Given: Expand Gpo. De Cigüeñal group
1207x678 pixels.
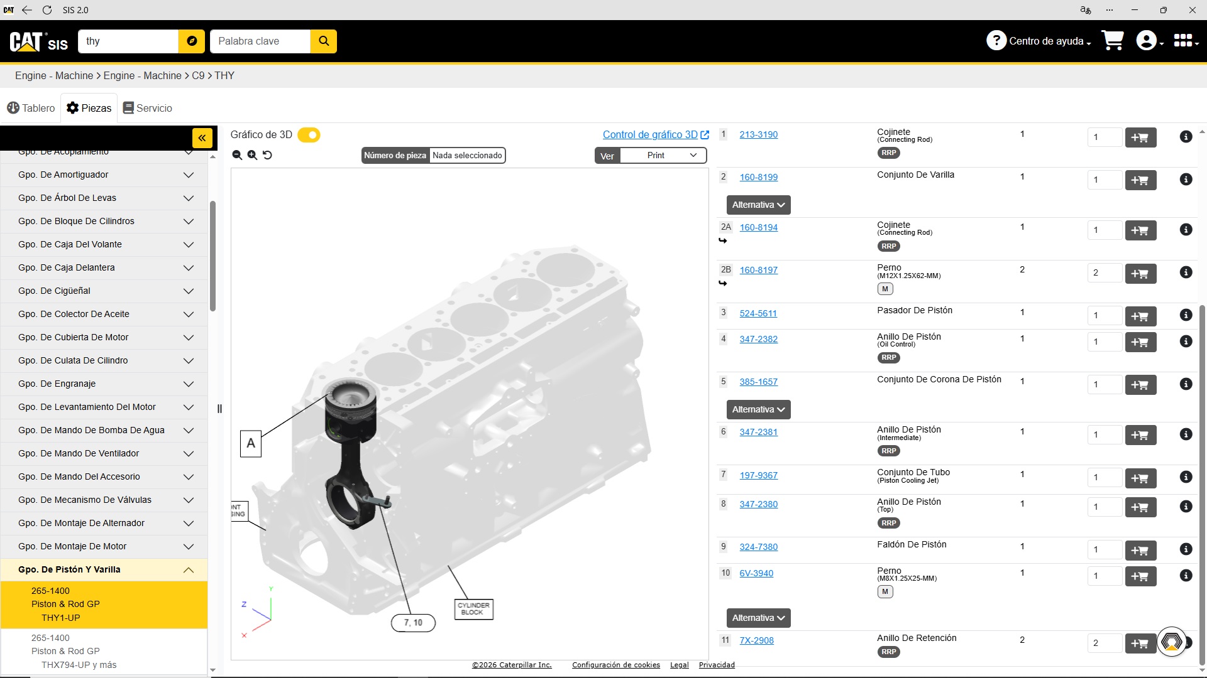Looking at the screenshot, I should tap(104, 291).
